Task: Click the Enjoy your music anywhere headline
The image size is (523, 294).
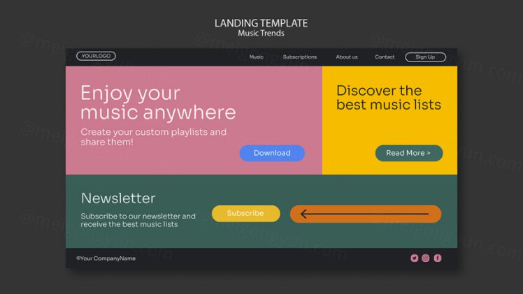Action: click(x=158, y=103)
